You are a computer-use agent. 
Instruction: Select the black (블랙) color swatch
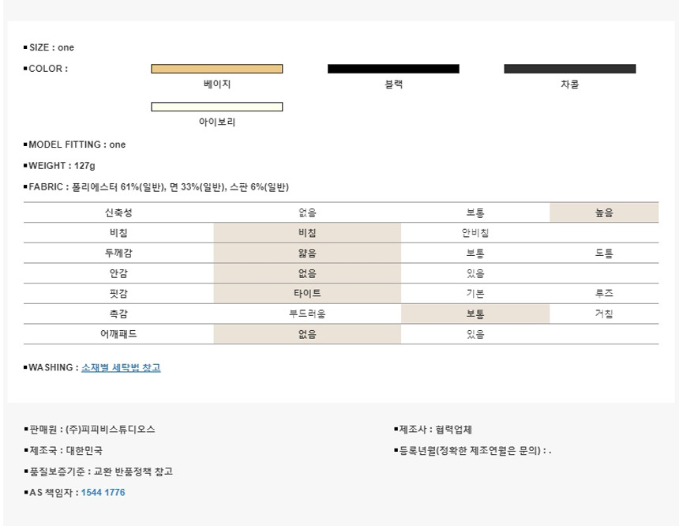point(393,69)
